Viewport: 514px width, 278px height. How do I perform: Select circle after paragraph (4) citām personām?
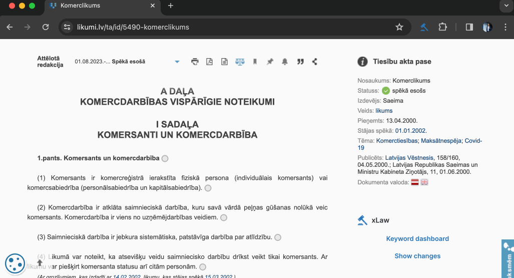(x=203, y=267)
